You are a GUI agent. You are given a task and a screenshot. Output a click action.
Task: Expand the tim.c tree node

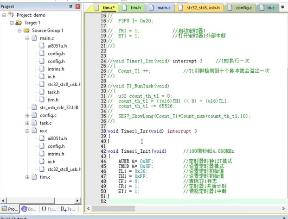(28, 177)
